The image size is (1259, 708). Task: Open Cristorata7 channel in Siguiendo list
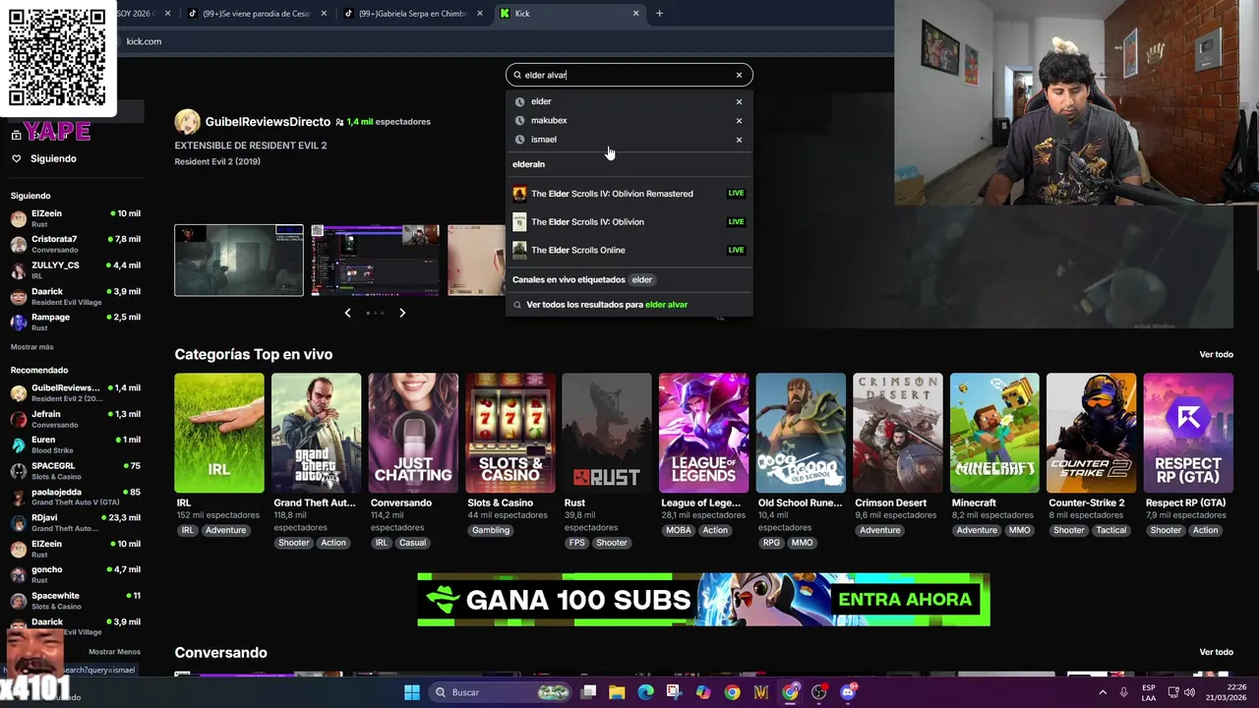click(75, 244)
